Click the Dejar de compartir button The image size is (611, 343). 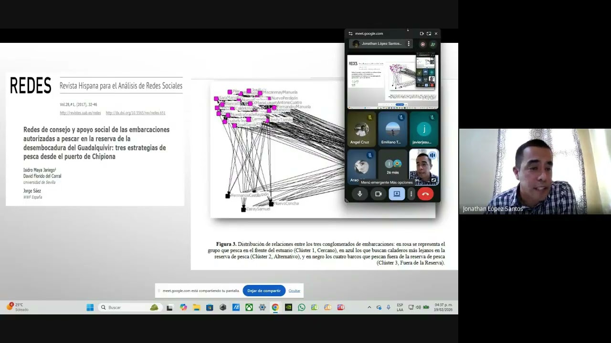tap(264, 291)
